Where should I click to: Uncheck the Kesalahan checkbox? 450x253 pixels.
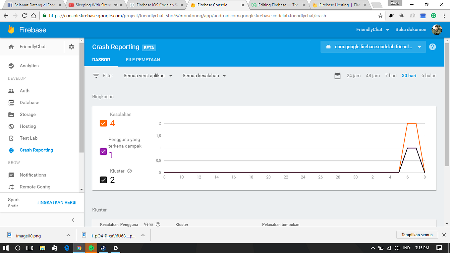point(103,123)
